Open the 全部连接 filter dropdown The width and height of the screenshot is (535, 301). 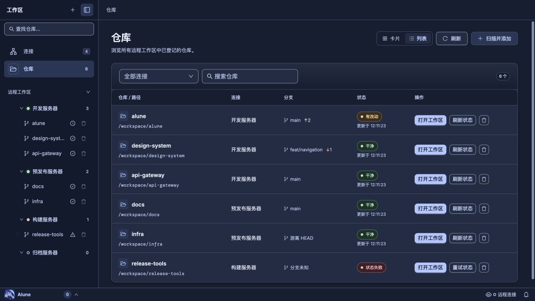click(x=159, y=76)
